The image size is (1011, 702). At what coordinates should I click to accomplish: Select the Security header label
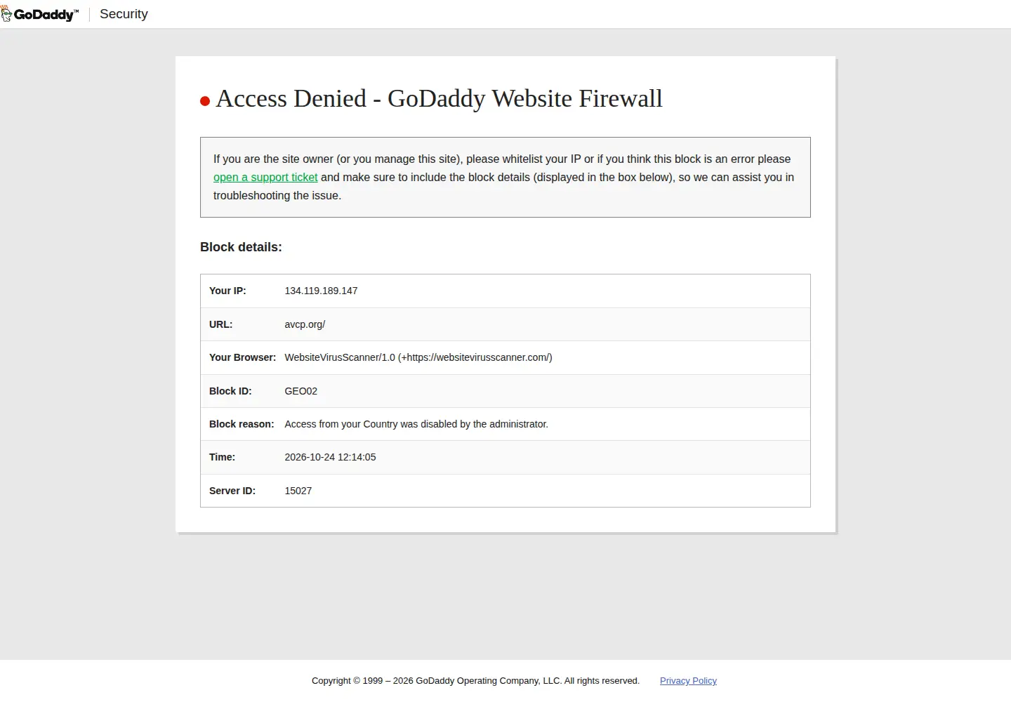click(x=124, y=14)
